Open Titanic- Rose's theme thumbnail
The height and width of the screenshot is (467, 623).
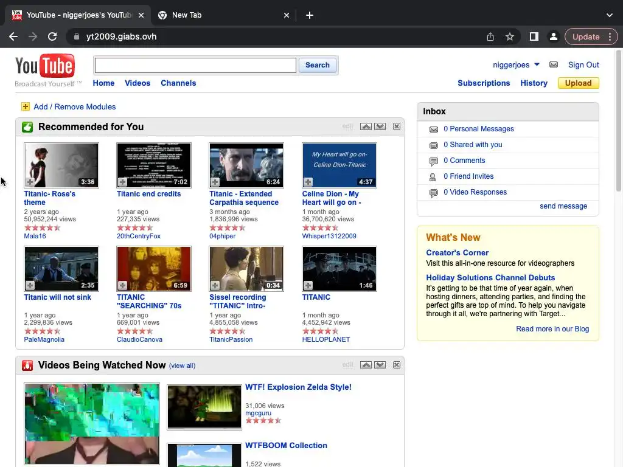(61, 165)
